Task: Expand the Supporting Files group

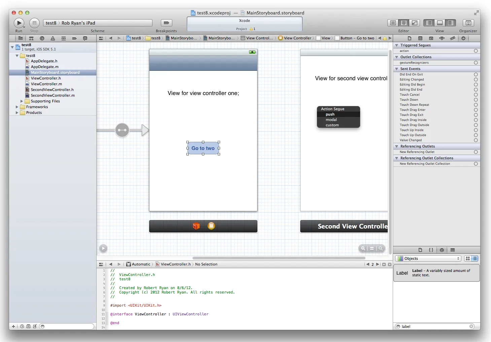Action: (x=22, y=101)
